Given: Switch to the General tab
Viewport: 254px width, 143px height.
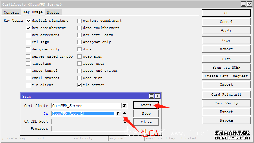Looking at the screenshot, I should tap(11, 12).
